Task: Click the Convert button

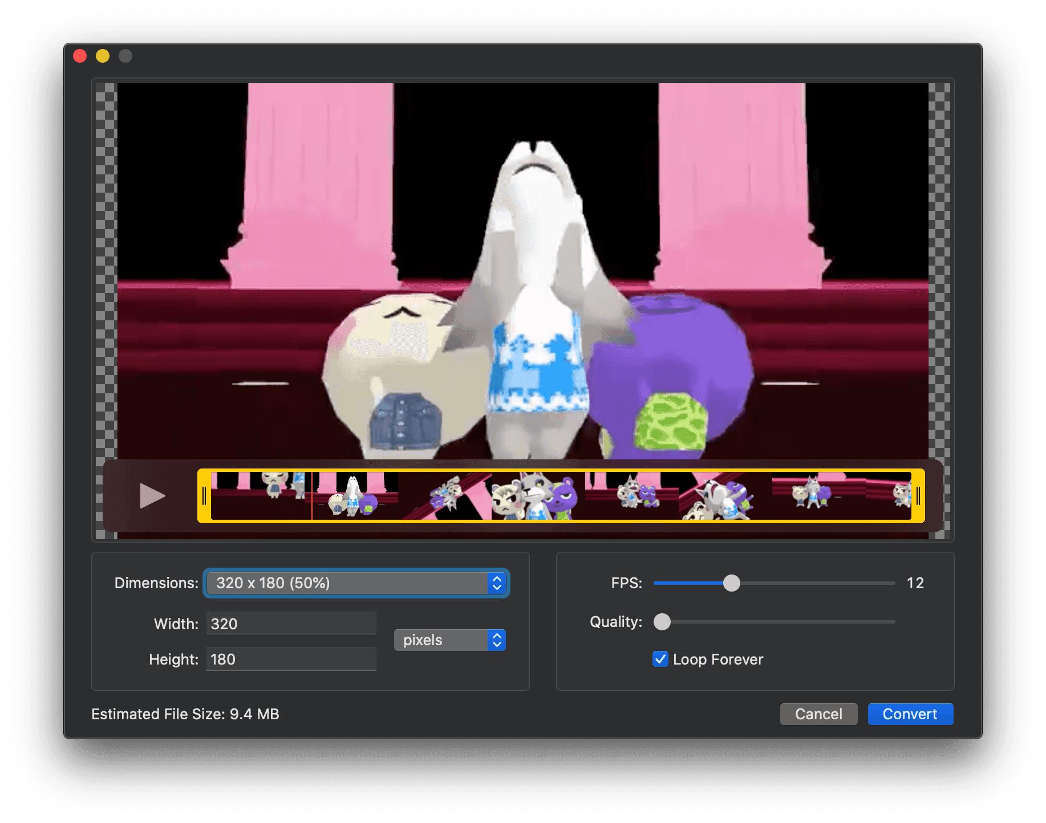Action: (x=910, y=714)
